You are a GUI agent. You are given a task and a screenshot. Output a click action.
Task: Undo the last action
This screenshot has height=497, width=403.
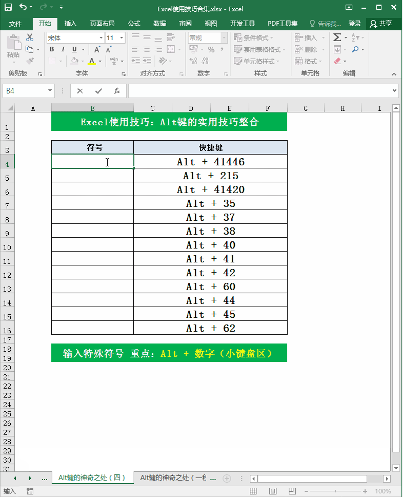23,7
